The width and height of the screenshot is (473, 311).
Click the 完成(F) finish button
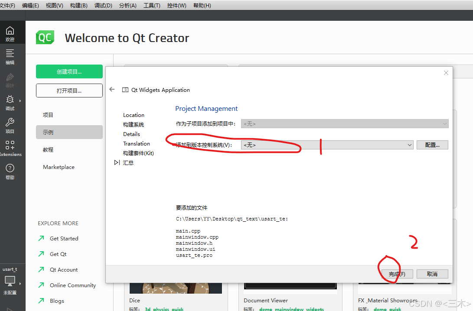[397, 274]
